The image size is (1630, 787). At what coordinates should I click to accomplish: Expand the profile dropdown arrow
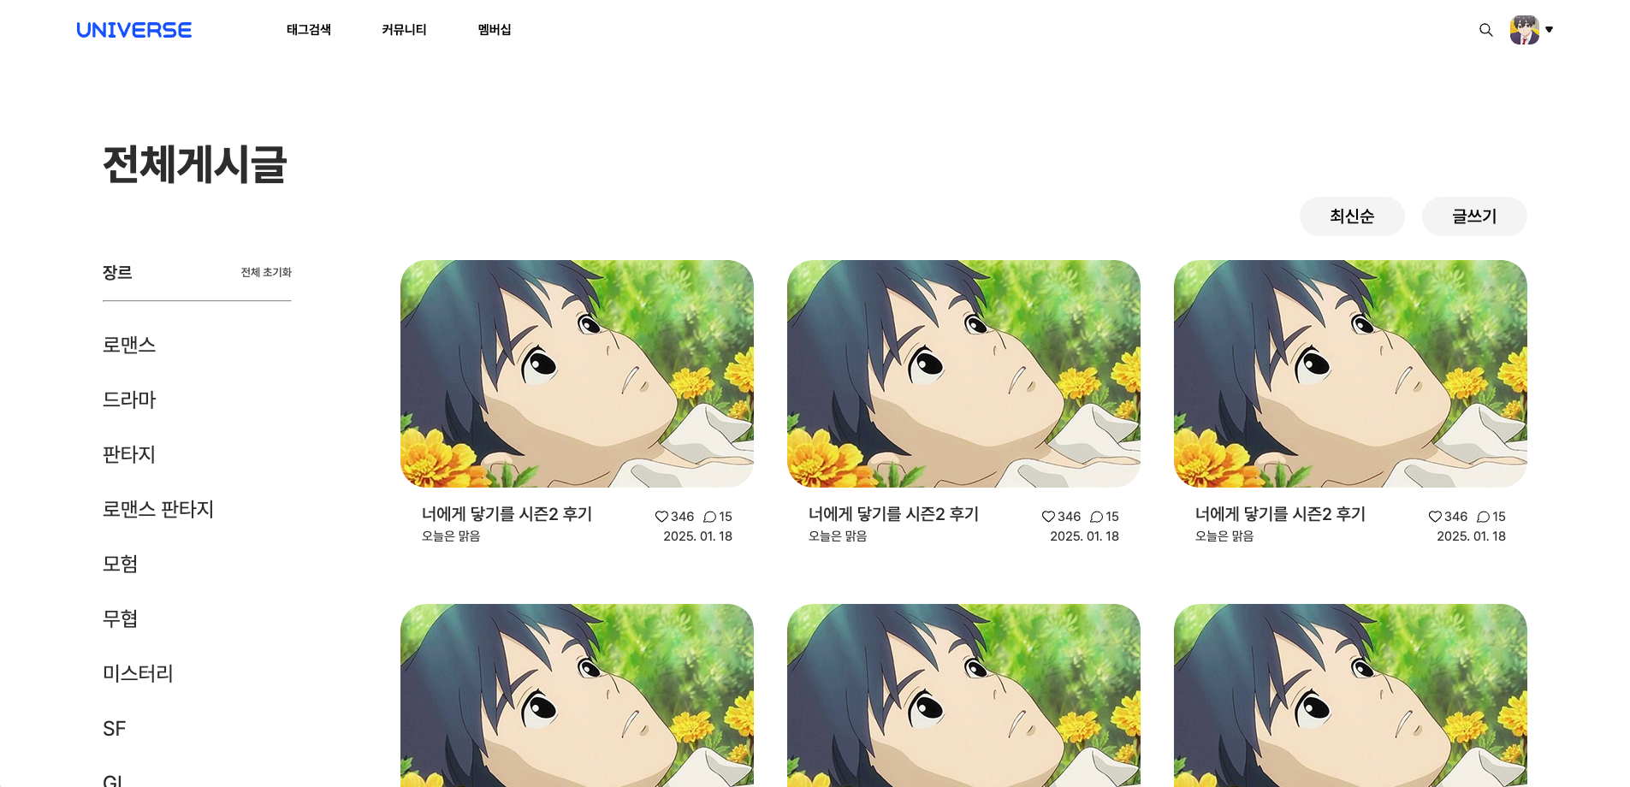(x=1549, y=30)
